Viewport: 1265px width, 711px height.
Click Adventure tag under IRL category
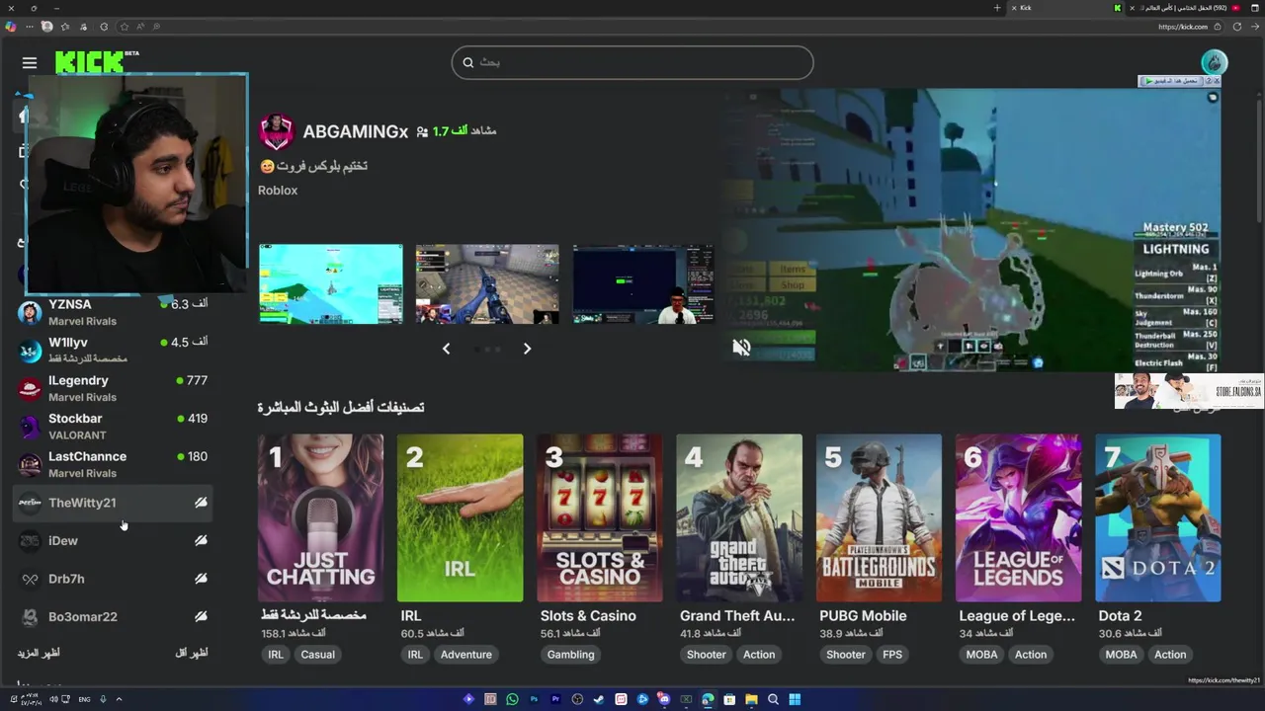click(x=466, y=654)
